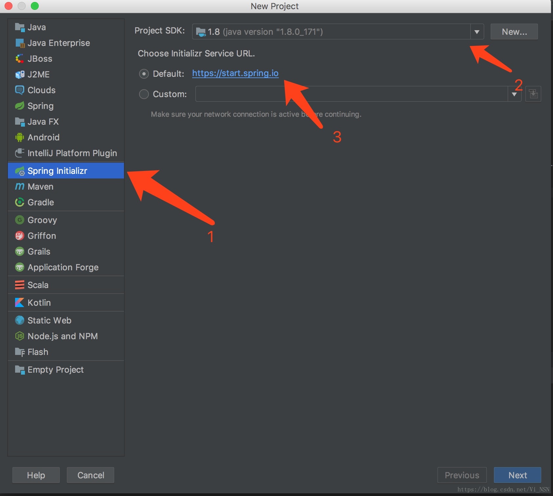Select the "Android" row text
The height and width of the screenshot is (496, 553).
point(43,137)
